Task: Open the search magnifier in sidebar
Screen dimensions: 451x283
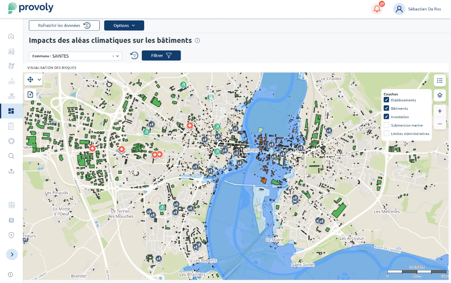Action: (x=11, y=156)
